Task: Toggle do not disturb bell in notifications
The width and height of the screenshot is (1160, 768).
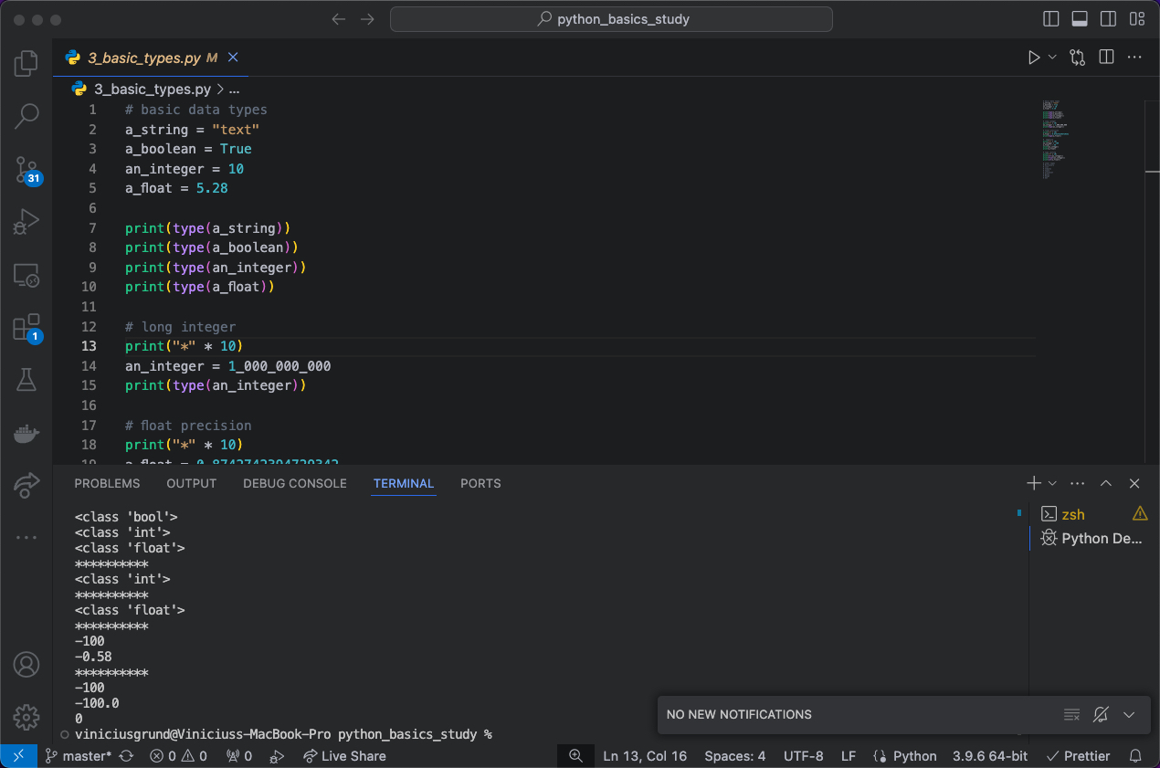Action: pos(1101,714)
